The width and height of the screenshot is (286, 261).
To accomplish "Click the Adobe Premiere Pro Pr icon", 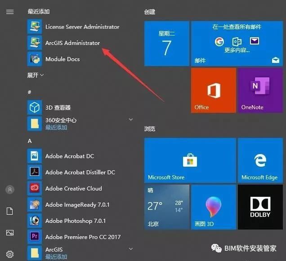I will (35, 237).
